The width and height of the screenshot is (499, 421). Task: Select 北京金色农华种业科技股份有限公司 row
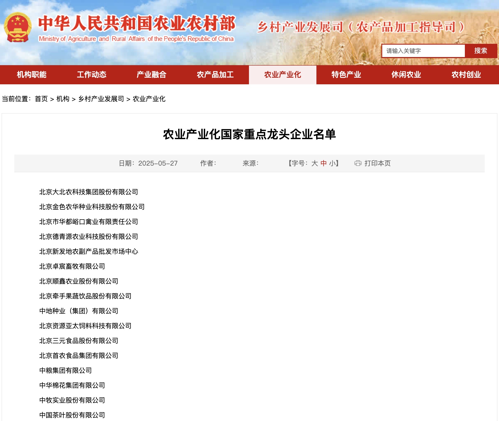point(92,207)
